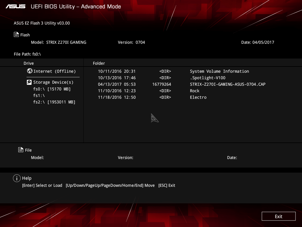The width and height of the screenshot is (302, 227).
Task: Open the .Spotlight-V100 folder
Action: tap(208, 78)
